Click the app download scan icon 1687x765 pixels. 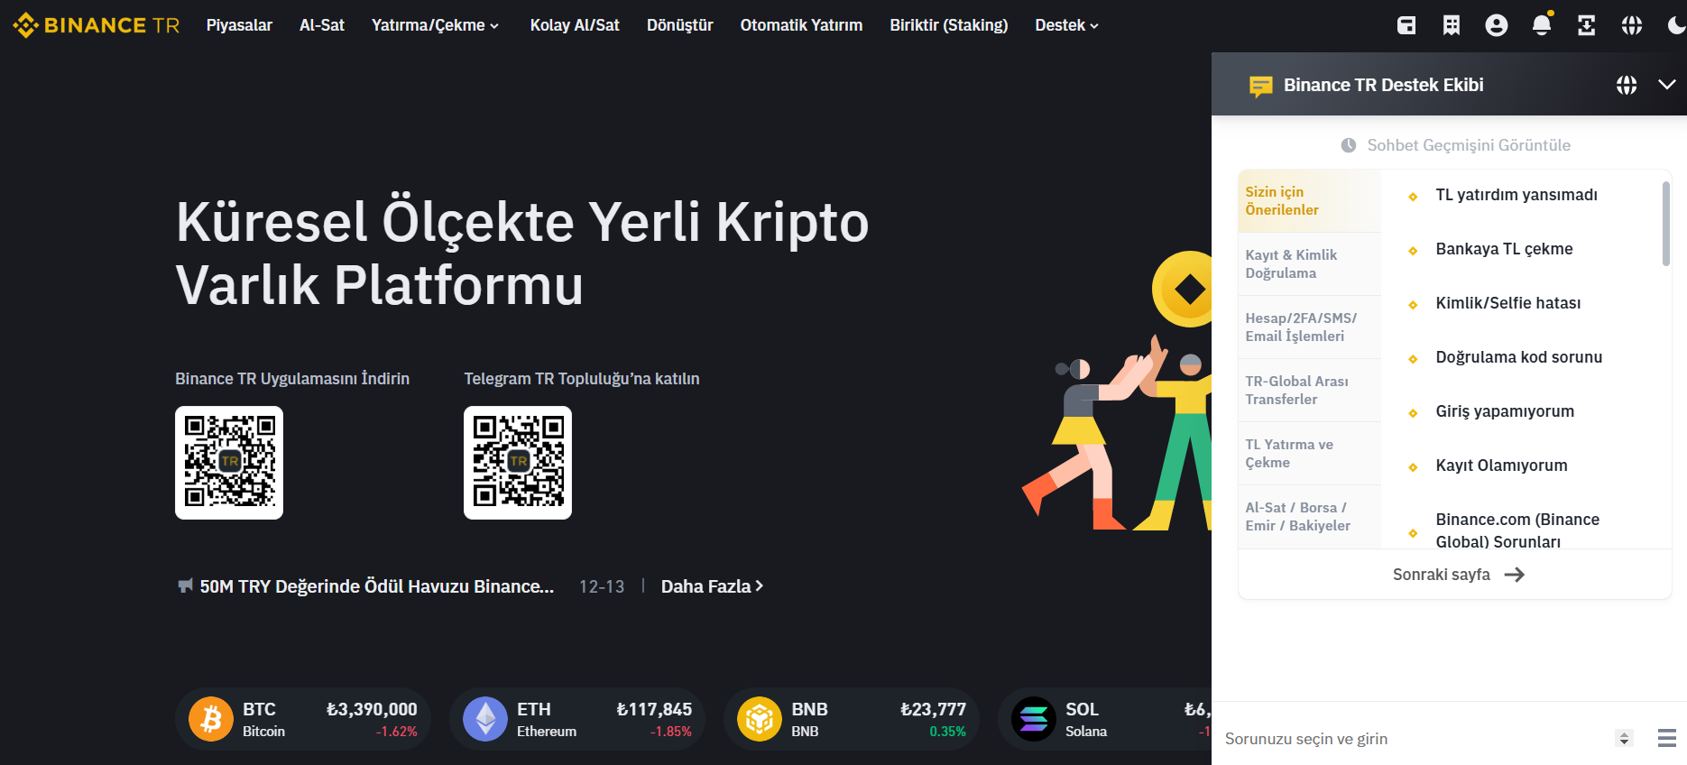(x=1587, y=25)
